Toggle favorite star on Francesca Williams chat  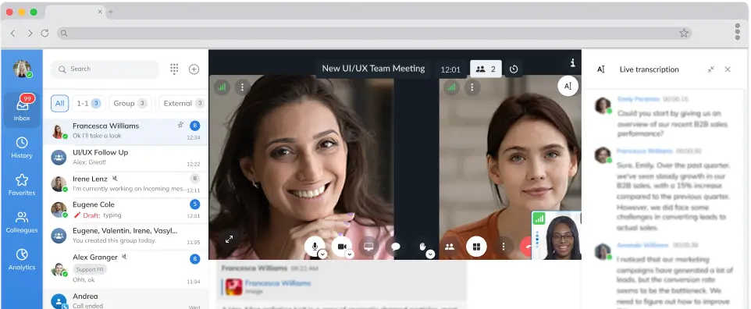180,125
